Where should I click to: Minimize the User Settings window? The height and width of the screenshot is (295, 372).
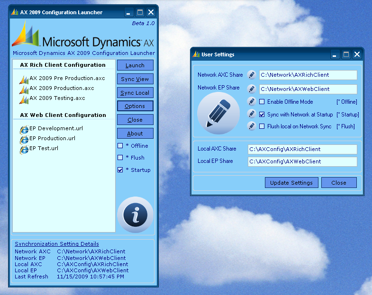click(x=335, y=54)
